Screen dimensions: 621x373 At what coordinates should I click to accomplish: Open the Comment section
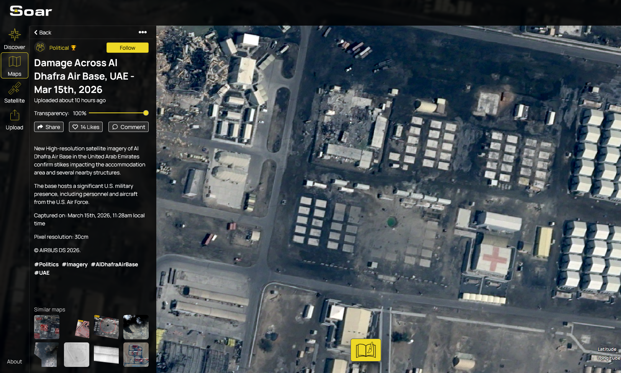pyautogui.click(x=128, y=127)
